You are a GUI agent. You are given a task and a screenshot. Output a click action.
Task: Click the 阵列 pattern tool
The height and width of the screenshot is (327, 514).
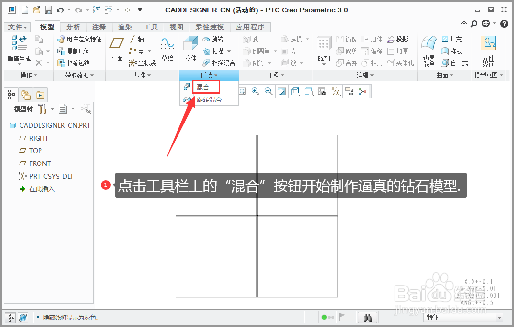pyautogui.click(x=324, y=51)
